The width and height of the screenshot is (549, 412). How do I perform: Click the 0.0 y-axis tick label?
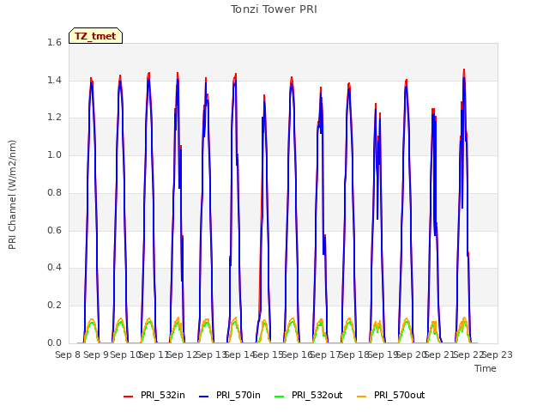click(54, 342)
